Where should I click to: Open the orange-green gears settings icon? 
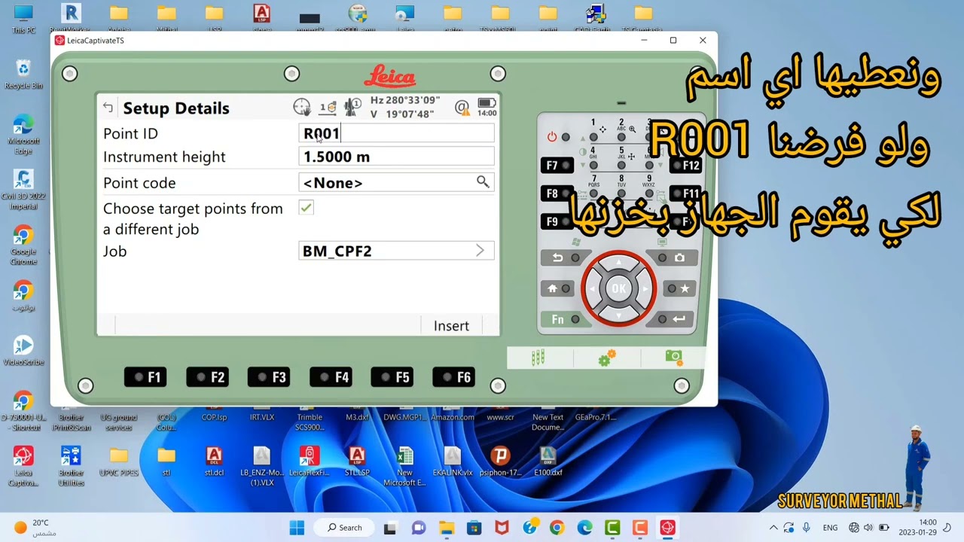click(606, 358)
